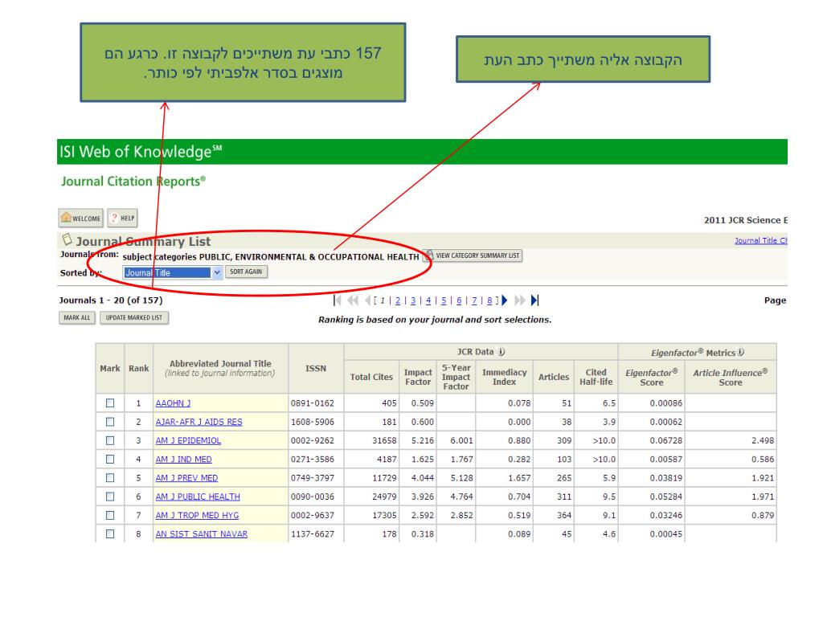Click the Journal Citation Reports logo text
Viewport: 823px width, 617px height.
(x=133, y=182)
